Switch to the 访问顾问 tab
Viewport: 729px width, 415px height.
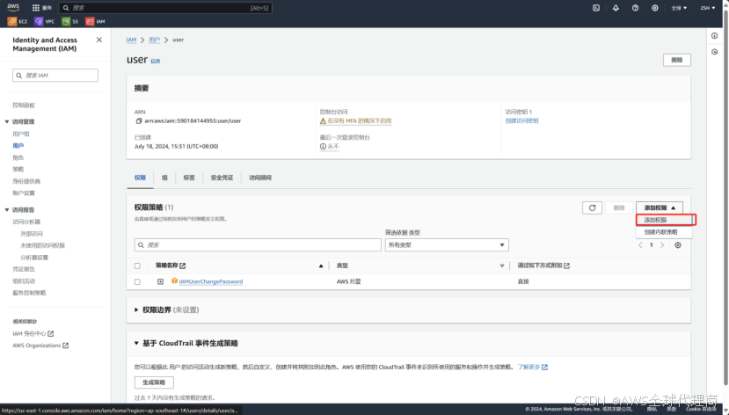260,178
